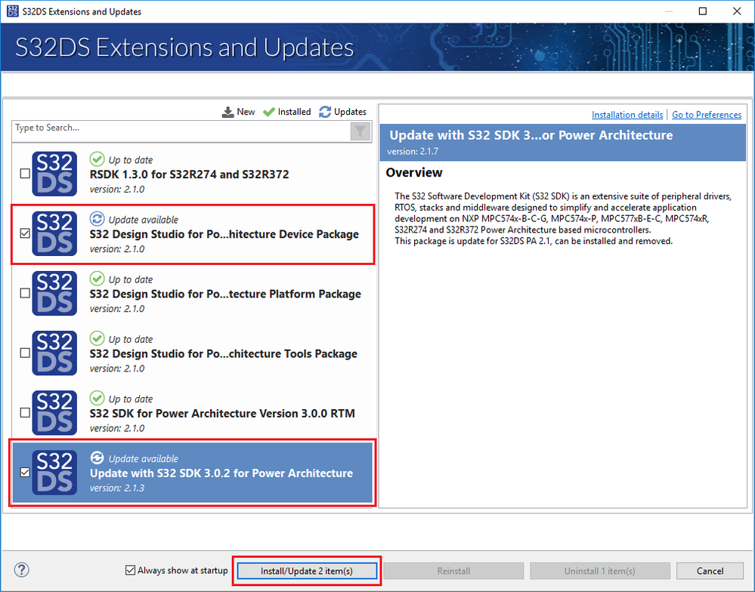Click the funnel filter icon beside search
This screenshot has width=755, height=592.
tap(360, 131)
